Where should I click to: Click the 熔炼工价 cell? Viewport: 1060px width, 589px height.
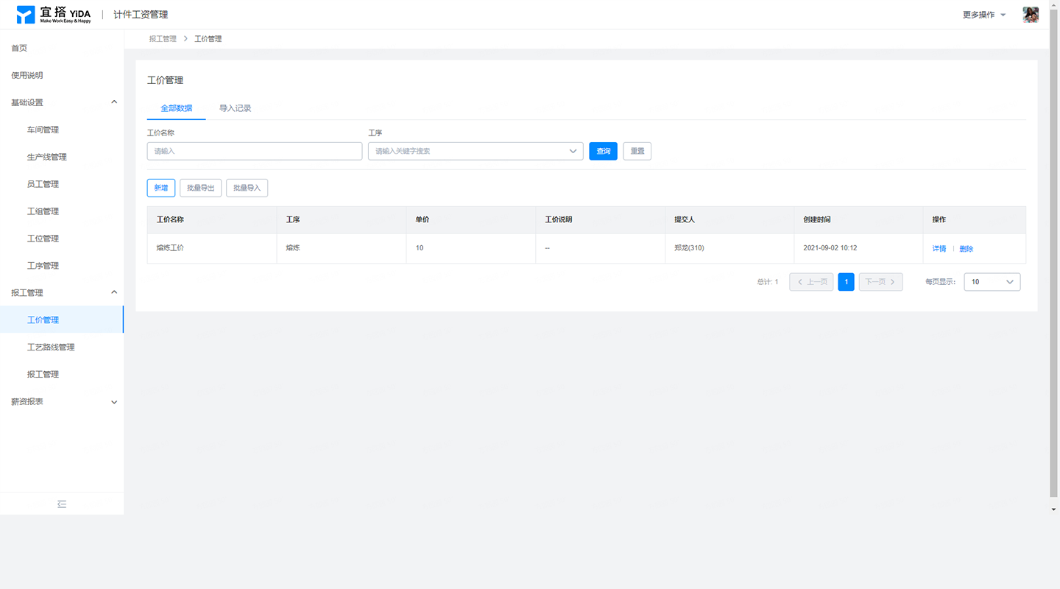[212, 248]
